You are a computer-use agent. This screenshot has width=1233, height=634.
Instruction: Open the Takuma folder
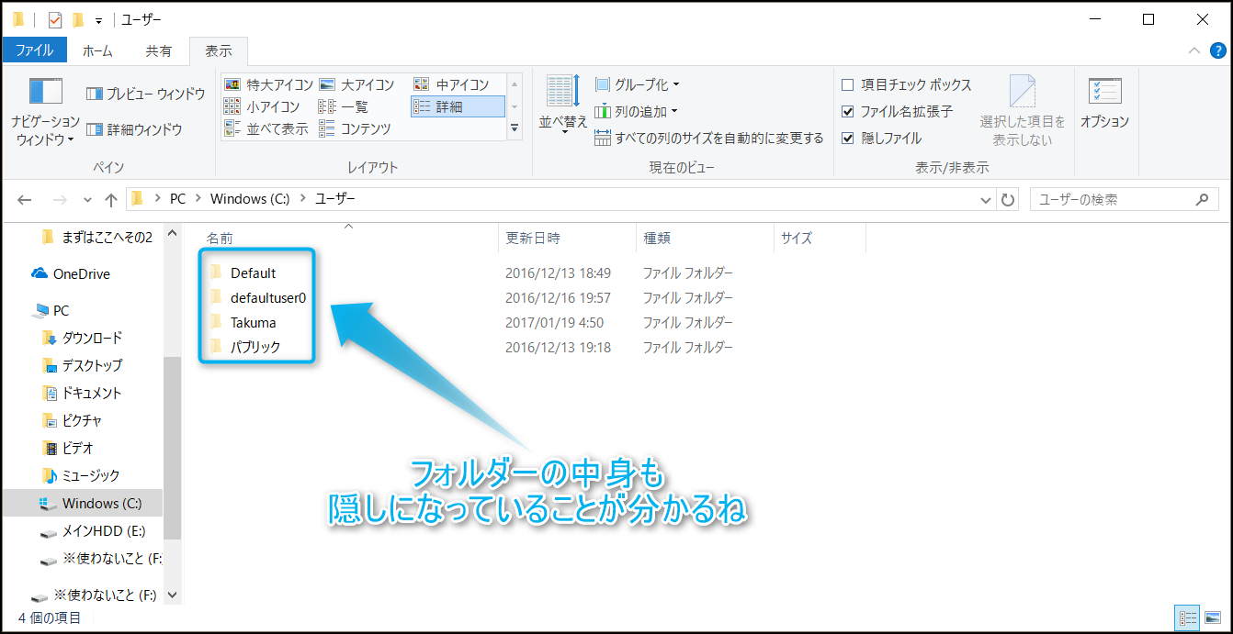(x=253, y=323)
